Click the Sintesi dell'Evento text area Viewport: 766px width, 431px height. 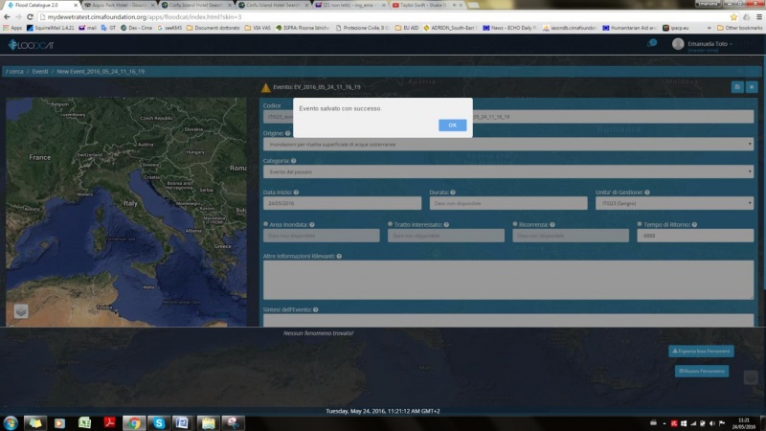click(508, 321)
